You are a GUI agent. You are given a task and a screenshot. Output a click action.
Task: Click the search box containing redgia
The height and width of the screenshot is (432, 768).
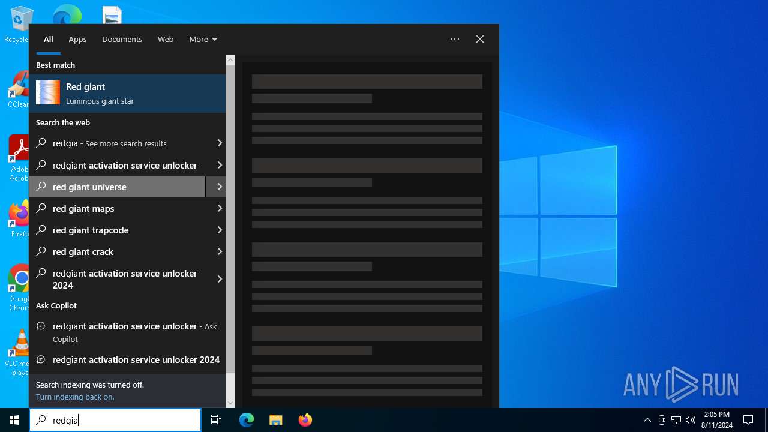[120, 420]
